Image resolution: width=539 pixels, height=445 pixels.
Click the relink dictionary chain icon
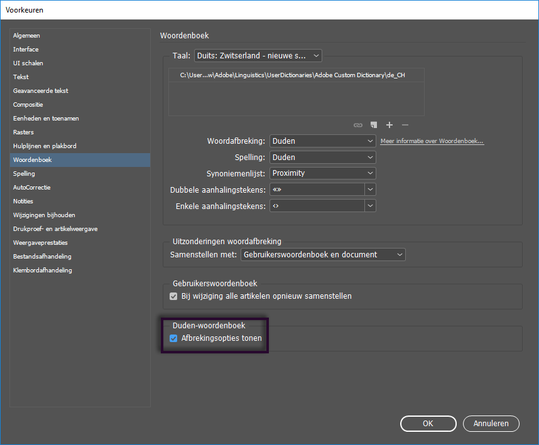pos(358,125)
